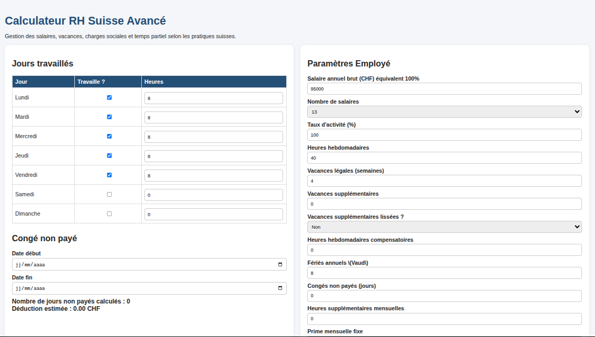Uncheck the Lundi work day checkbox

coord(109,97)
